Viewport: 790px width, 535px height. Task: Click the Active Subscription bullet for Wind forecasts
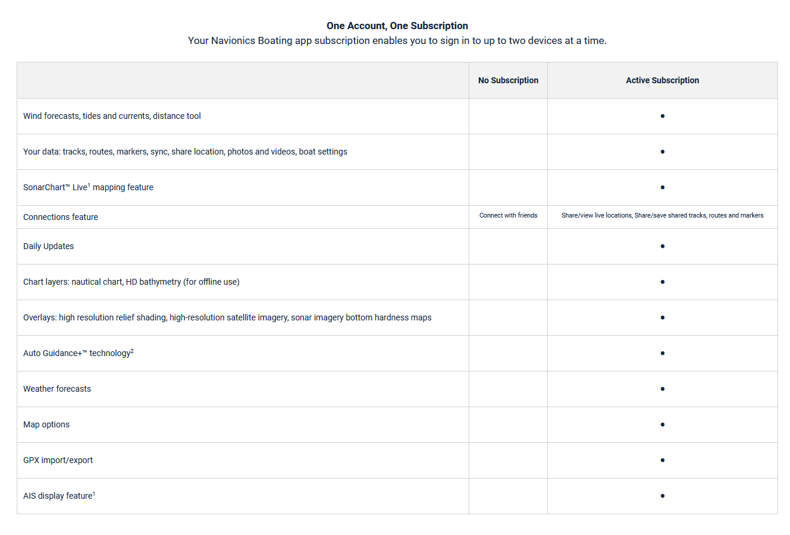[662, 116]
